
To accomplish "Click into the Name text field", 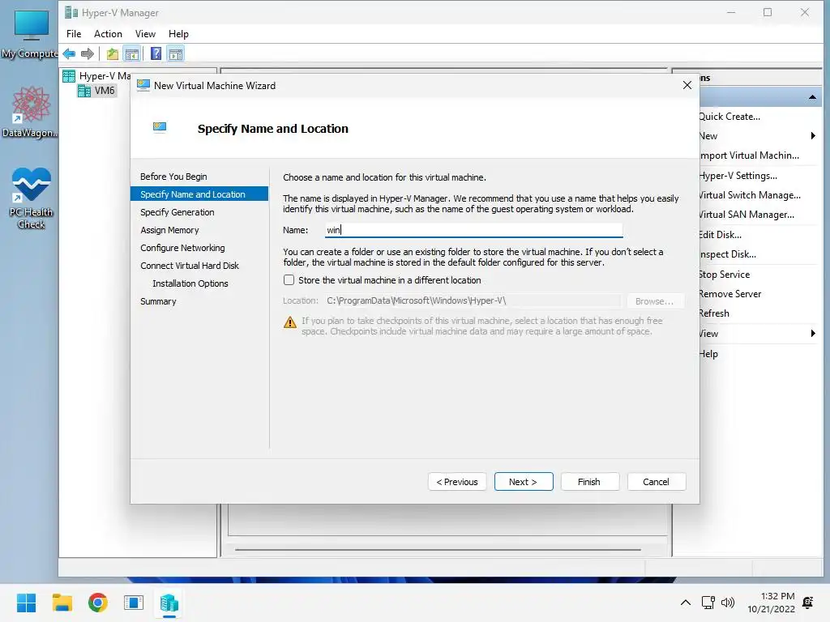I will 473,230.
